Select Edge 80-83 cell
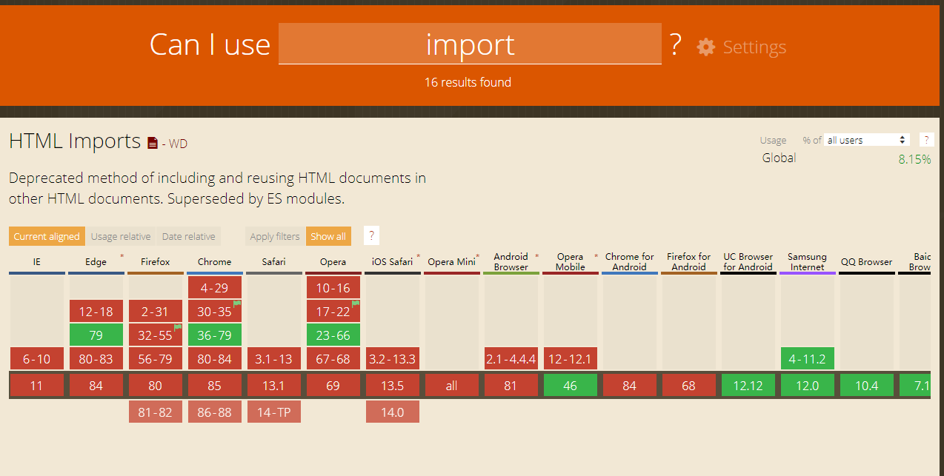The height and width of the screenshot is (476, 944). 96,359
